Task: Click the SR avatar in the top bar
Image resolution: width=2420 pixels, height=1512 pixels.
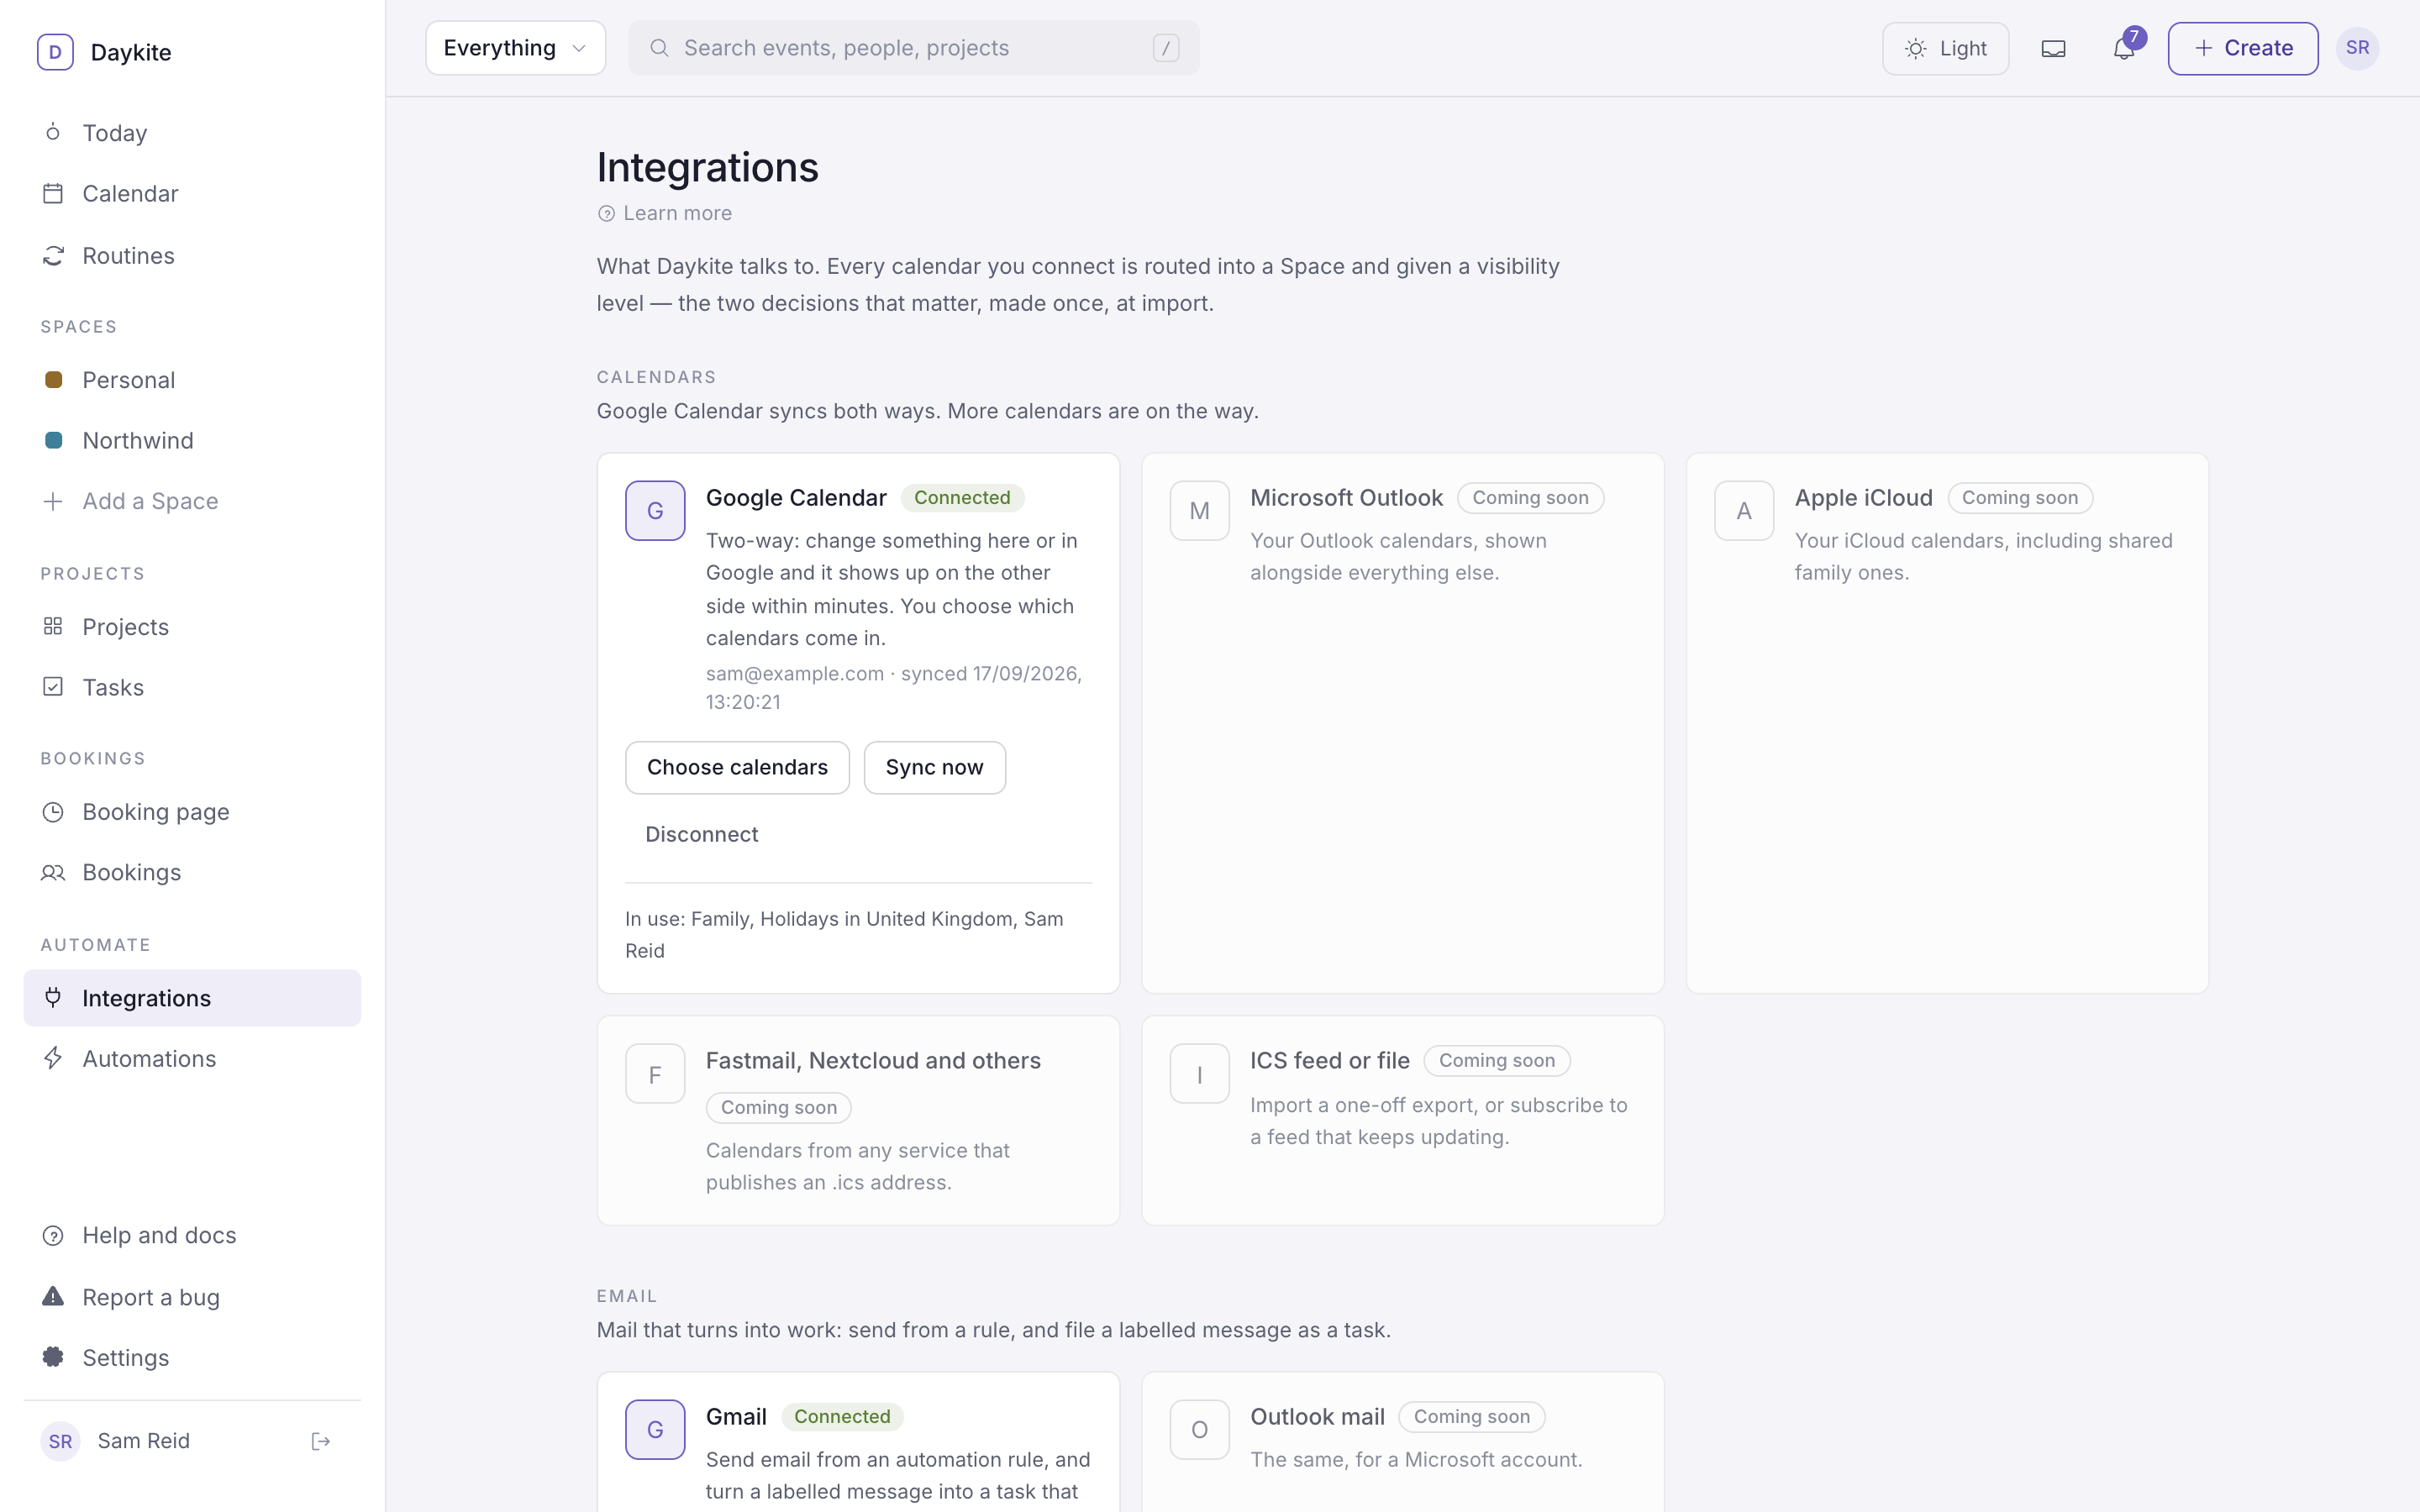Action: [2357, 48]
